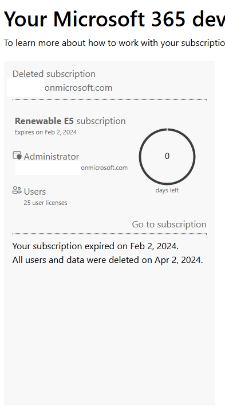225x414 pixels.
Task: Click the Administrator label
Action: coord(52,157)
